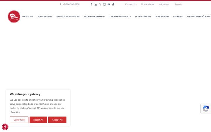This screenshot has width=211, height=132.
Task: Go to Upcoming Events
Action: point(120,16)
